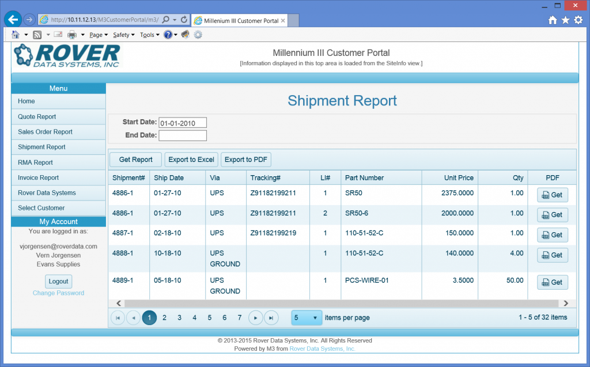This screenshot has width=590, height=367.
Task: Click Export to PDF button
Action: pos(245,160)
